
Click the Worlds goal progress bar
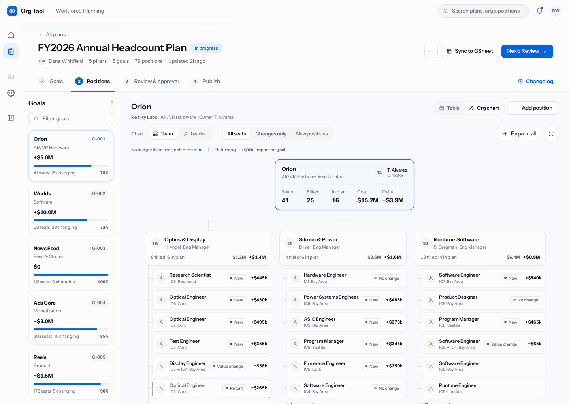(x=71, y=220)
